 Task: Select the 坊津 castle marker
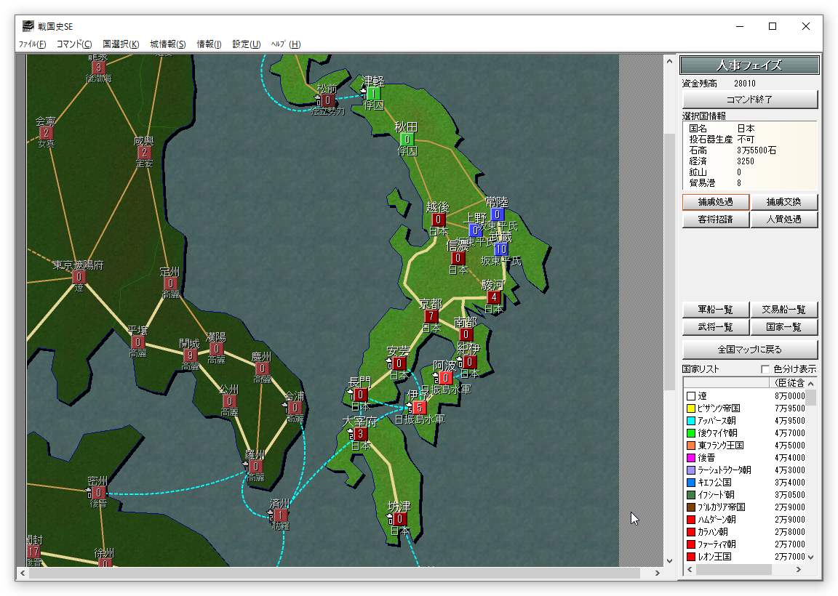pyautogui.click(x=399, y=519)
